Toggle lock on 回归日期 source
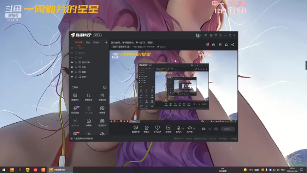This screenshot has height=173, width=307. pos(76,62)
